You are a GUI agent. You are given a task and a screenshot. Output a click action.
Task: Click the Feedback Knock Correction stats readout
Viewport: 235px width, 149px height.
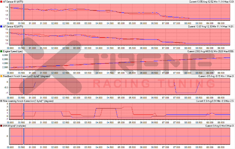[x=216, y=76]
